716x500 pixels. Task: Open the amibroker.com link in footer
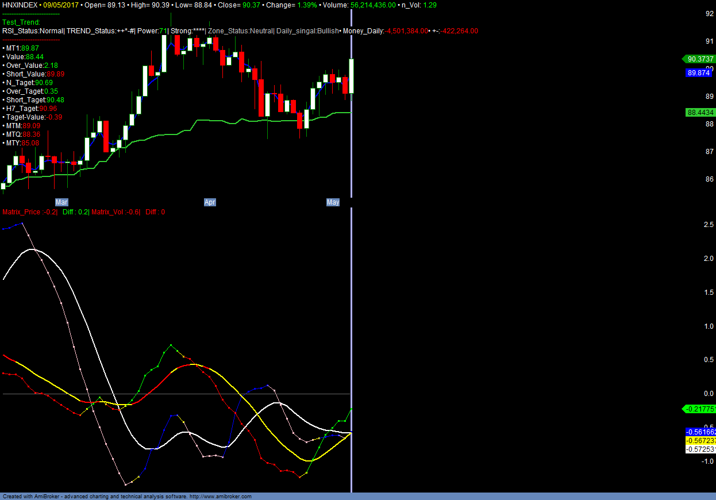coord(220,497)
